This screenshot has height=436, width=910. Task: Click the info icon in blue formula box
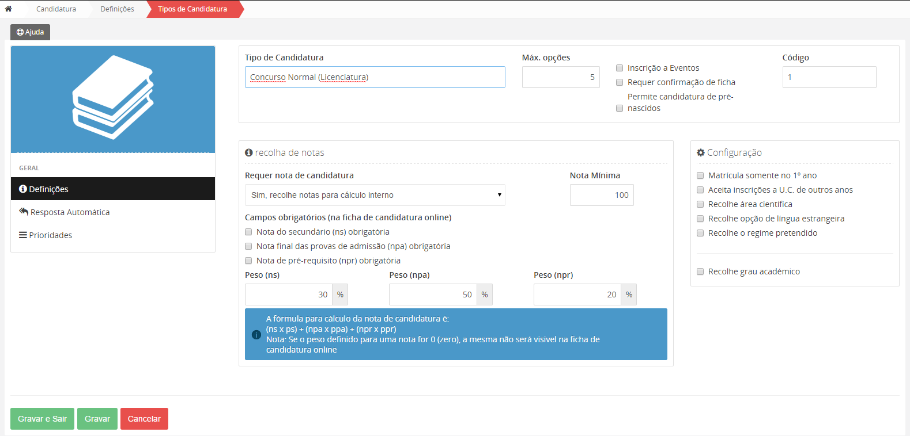click(256, 334)
